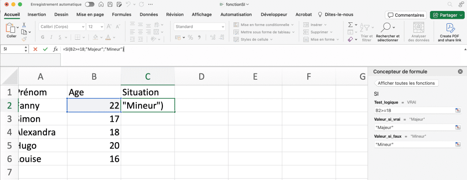Click the Save floppy disk icon

110,5
